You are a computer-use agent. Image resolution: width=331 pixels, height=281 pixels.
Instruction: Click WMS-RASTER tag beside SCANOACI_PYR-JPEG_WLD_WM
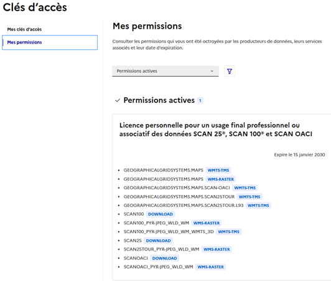210,267
